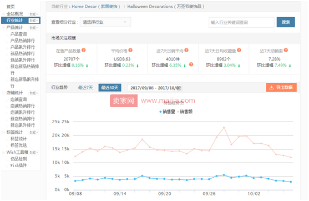The height and width of the screenshot is (201, 309).
Task: Open Home Decor (家居装饰) breadcrumb link
Action: tap(96, 7)
